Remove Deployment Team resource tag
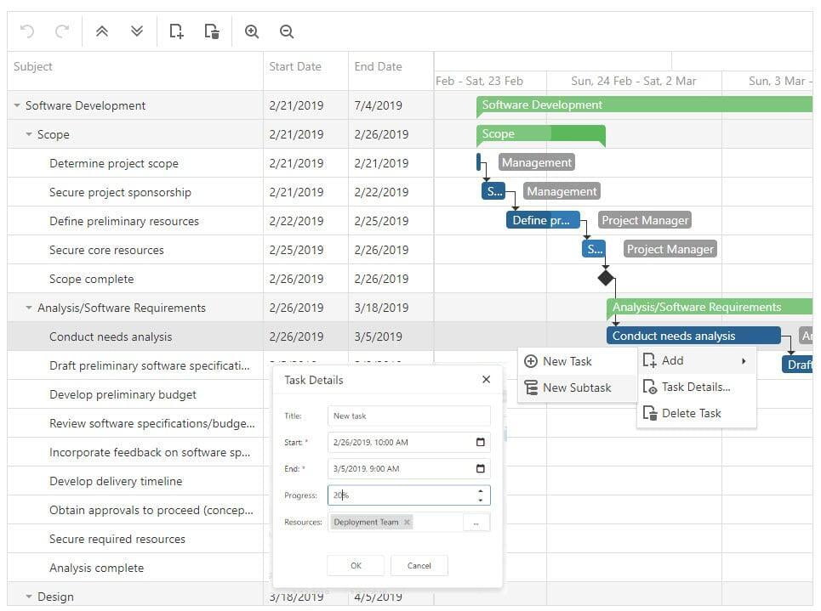821x611 pixels. pyautogui.click(x=407, y=523)
